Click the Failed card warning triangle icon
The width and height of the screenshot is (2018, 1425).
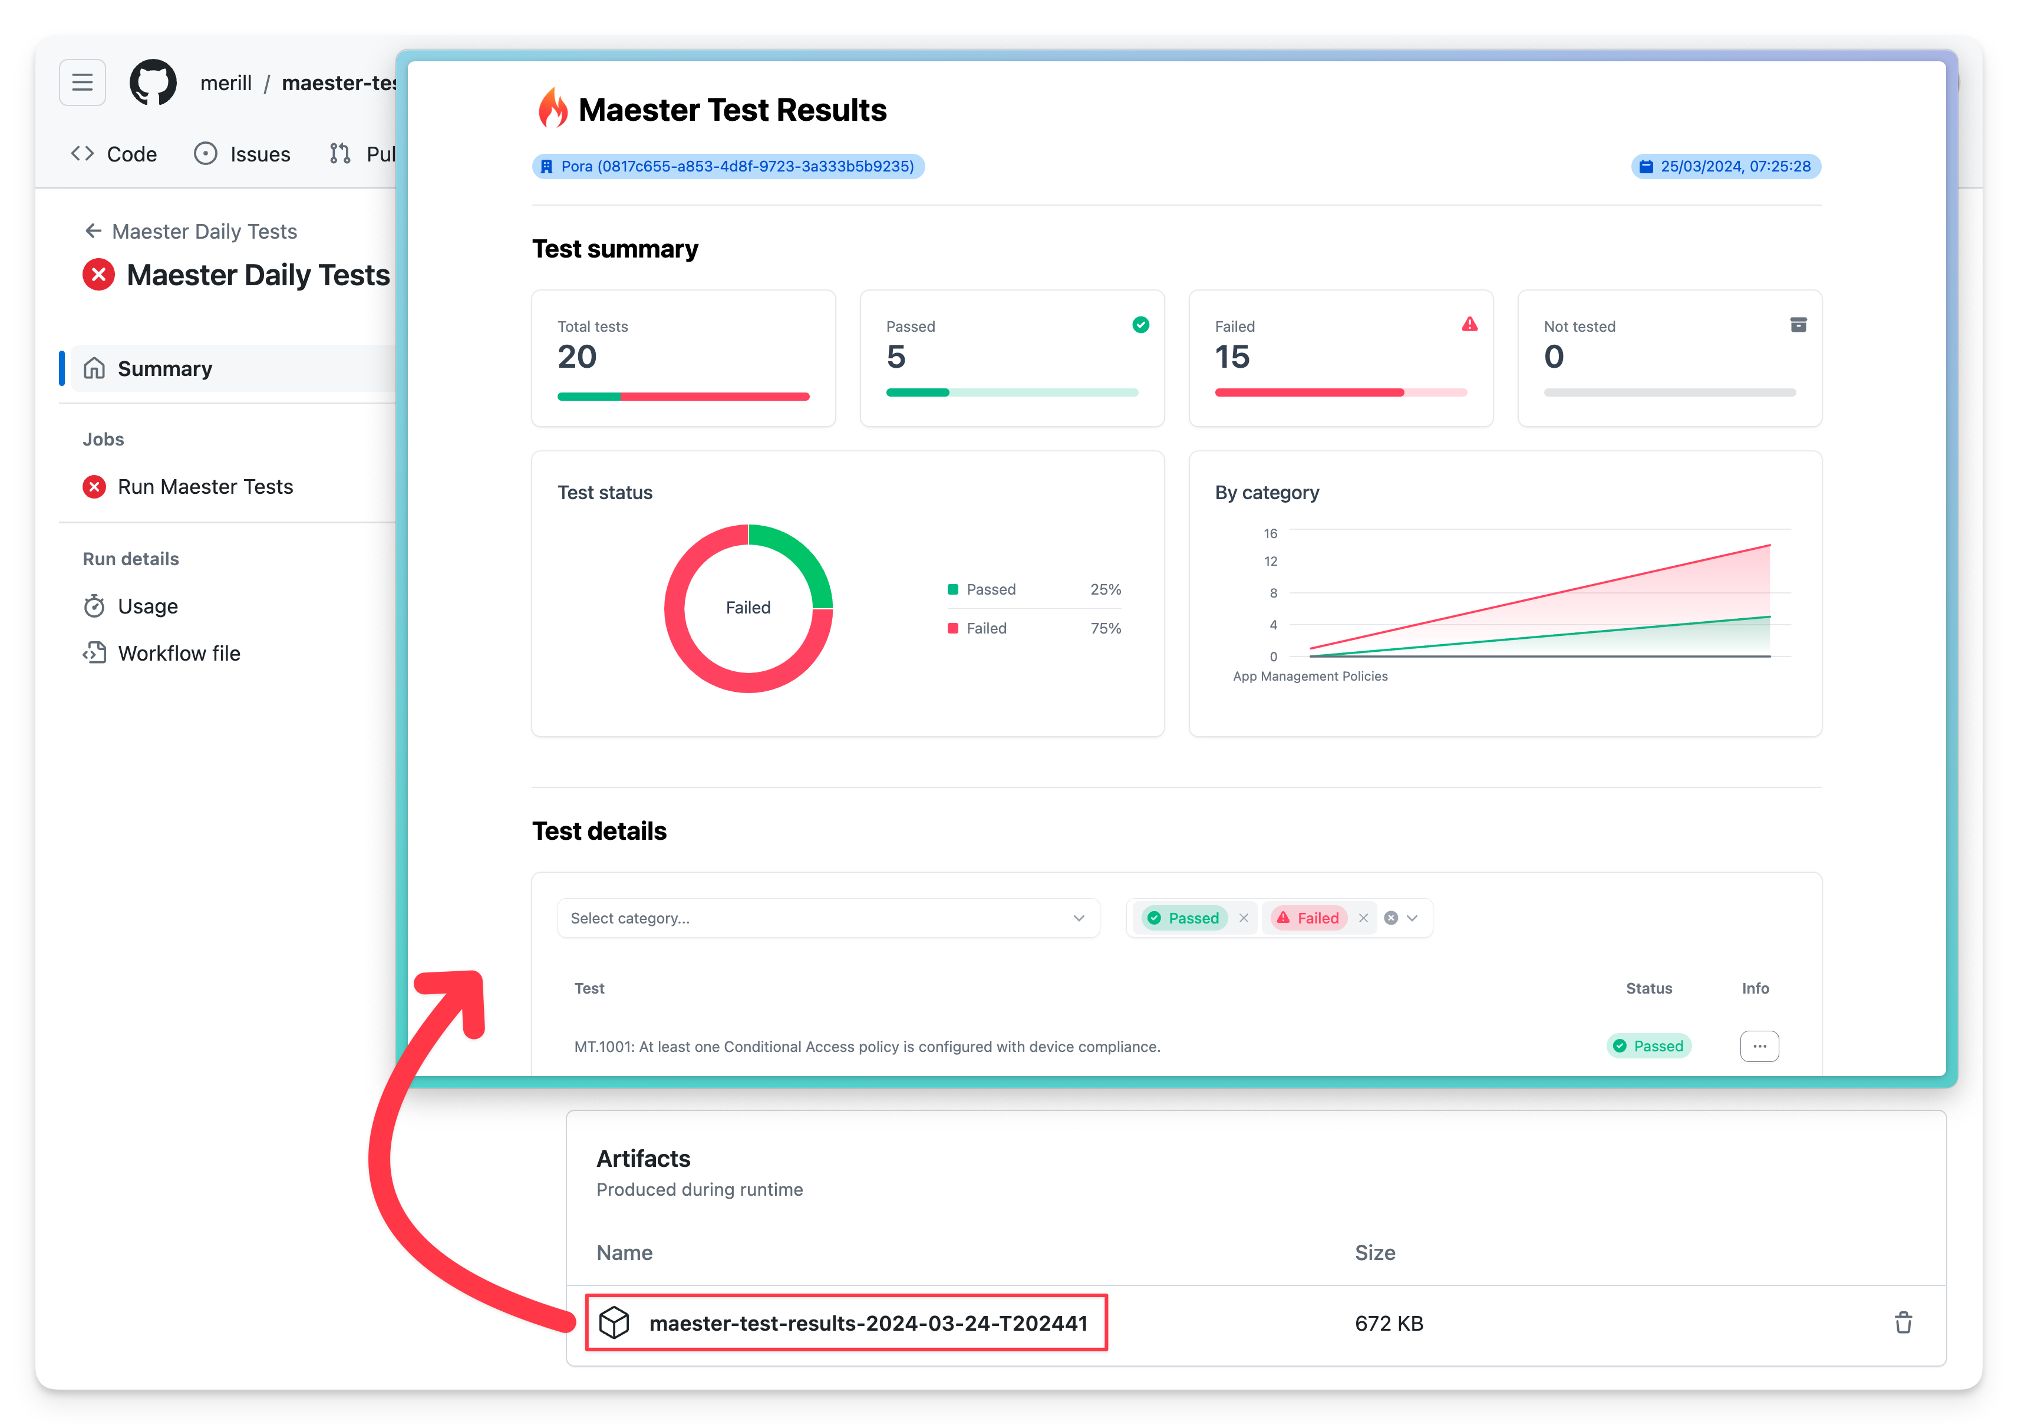click(x=1469, y=324)
